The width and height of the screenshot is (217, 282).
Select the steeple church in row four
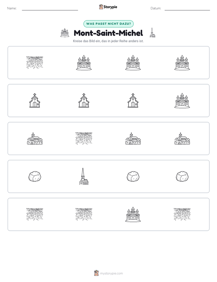pos(84,176)
